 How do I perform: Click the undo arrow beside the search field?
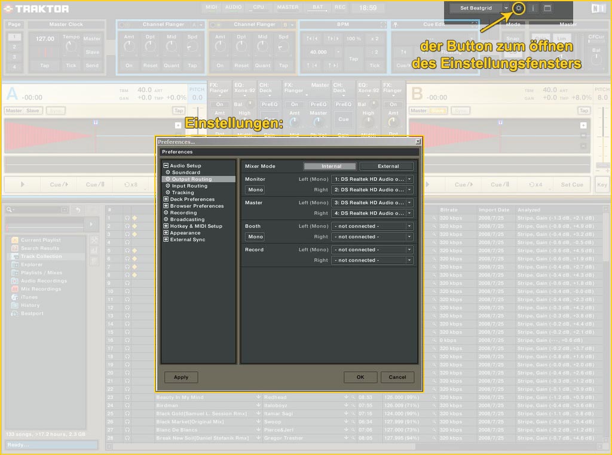[78, 210]
